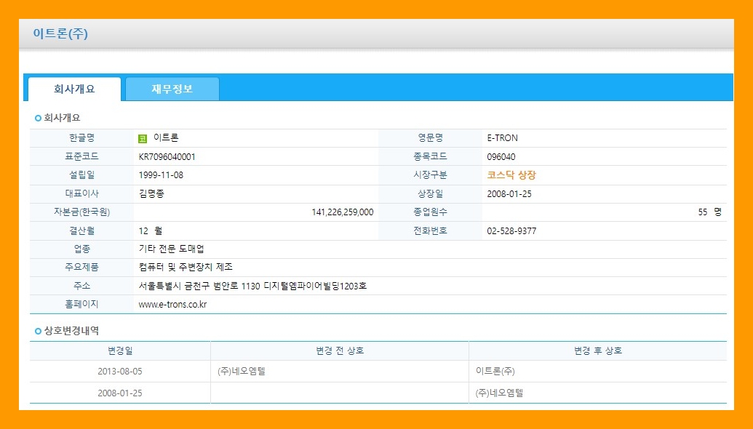Click the 12 월 settlement month value
Viewport: 753px width, 429px height.
151,230
